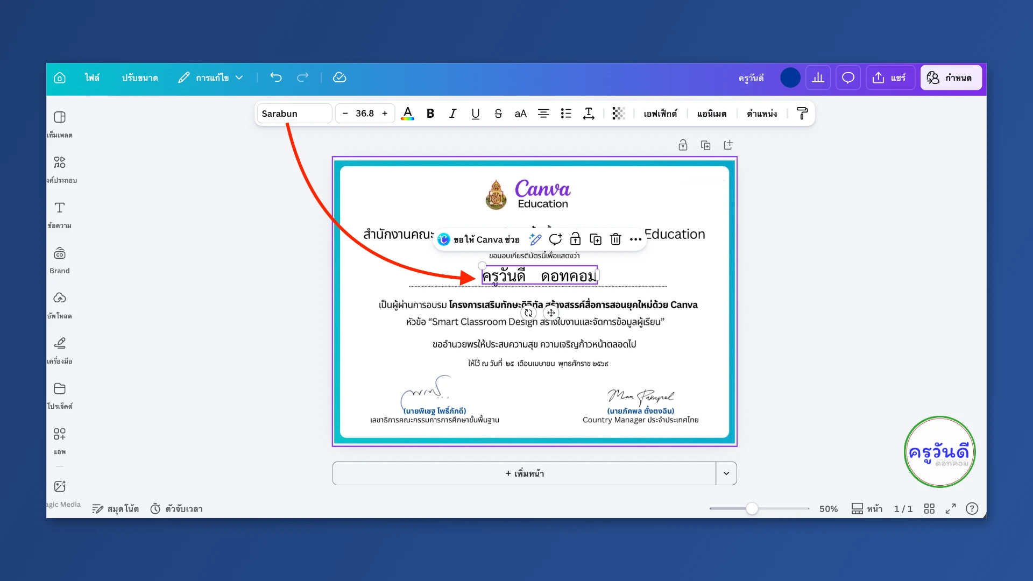Open the ปรับขนาด resize menu

pos(140,77)
